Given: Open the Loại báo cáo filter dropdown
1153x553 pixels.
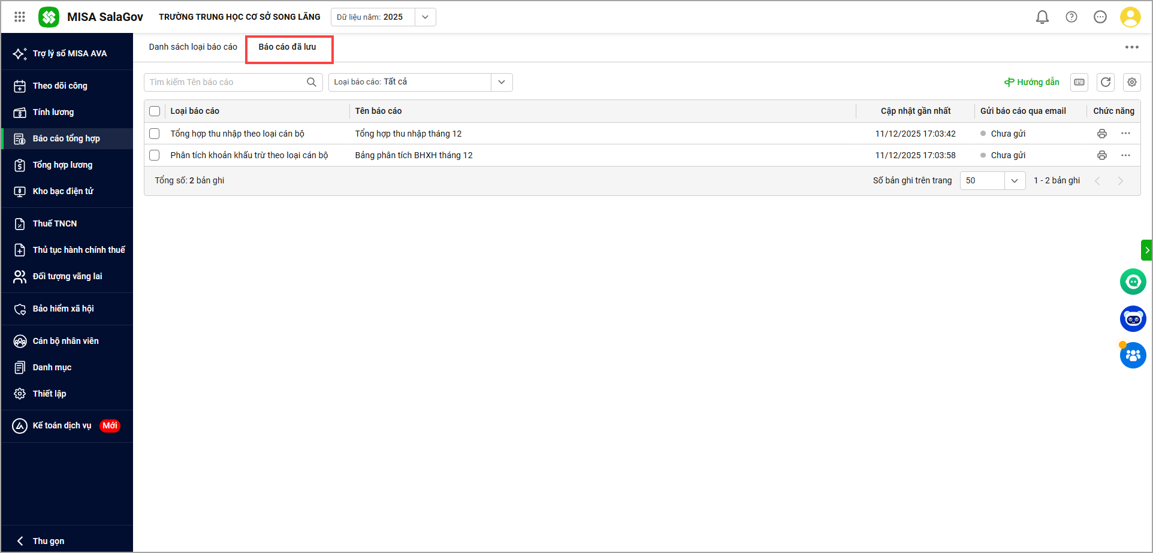Looking at the screenshot, I should coord(501,82).
